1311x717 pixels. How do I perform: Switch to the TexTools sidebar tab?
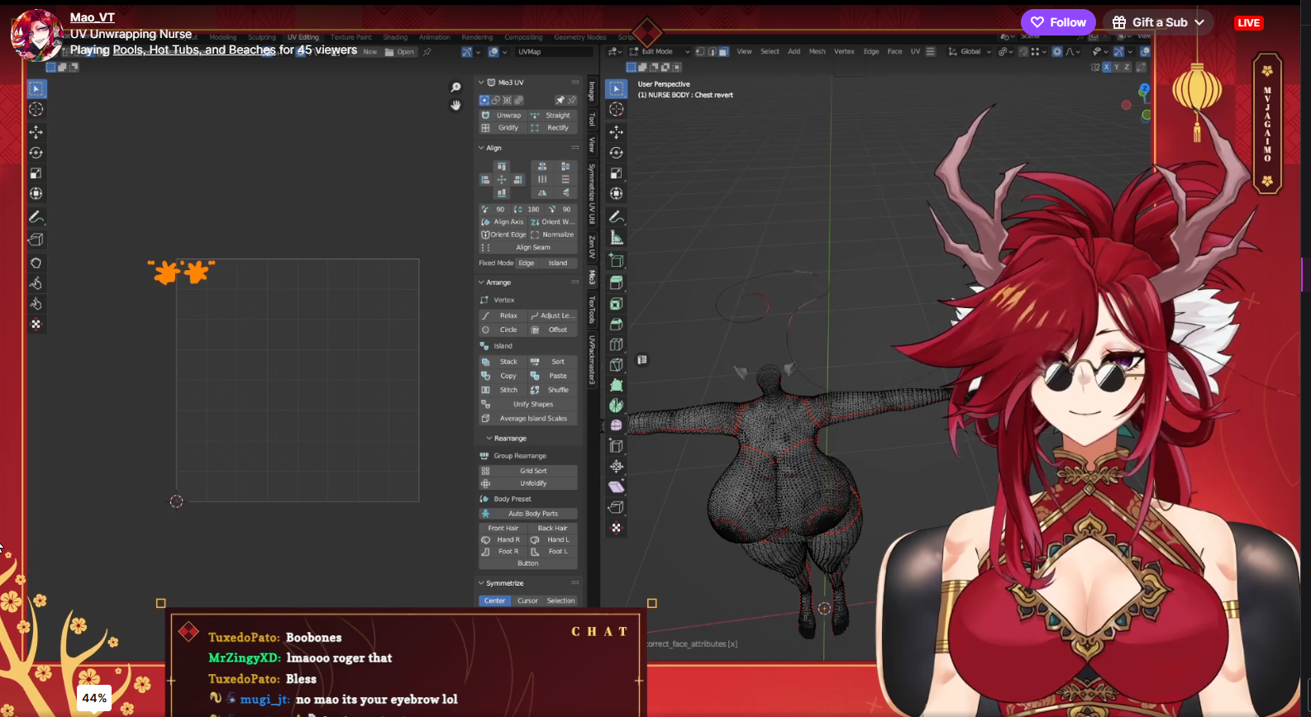click(x=592, y=310)
